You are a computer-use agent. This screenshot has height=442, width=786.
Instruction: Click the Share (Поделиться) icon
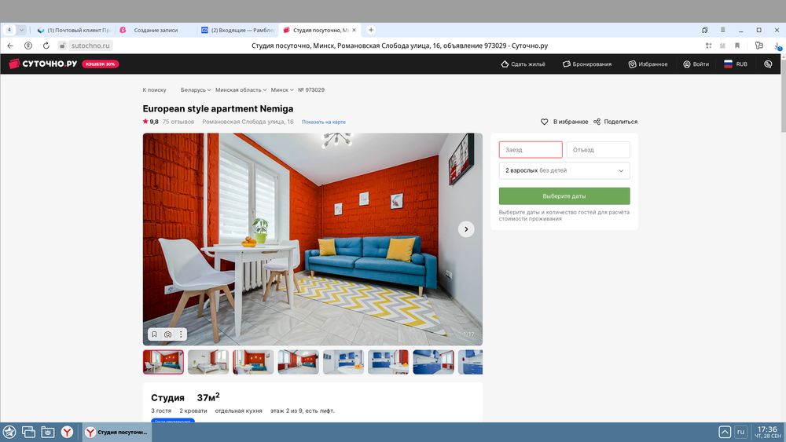[x=597, y=122]
